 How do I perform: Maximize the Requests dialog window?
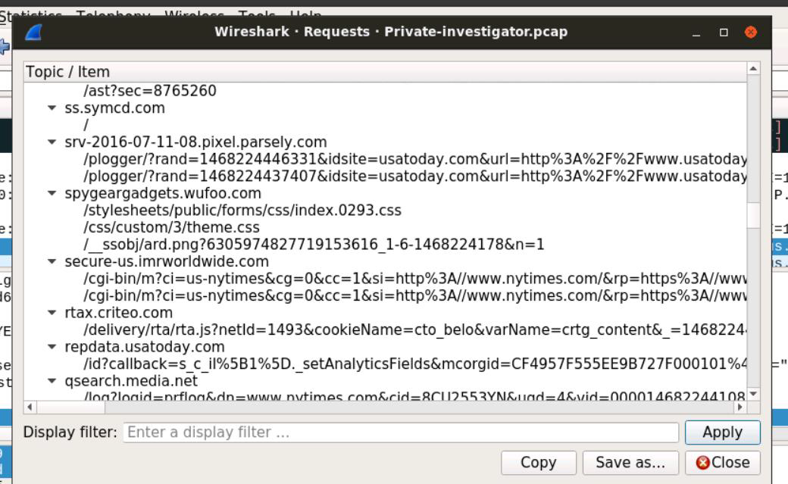coord(724,33)
